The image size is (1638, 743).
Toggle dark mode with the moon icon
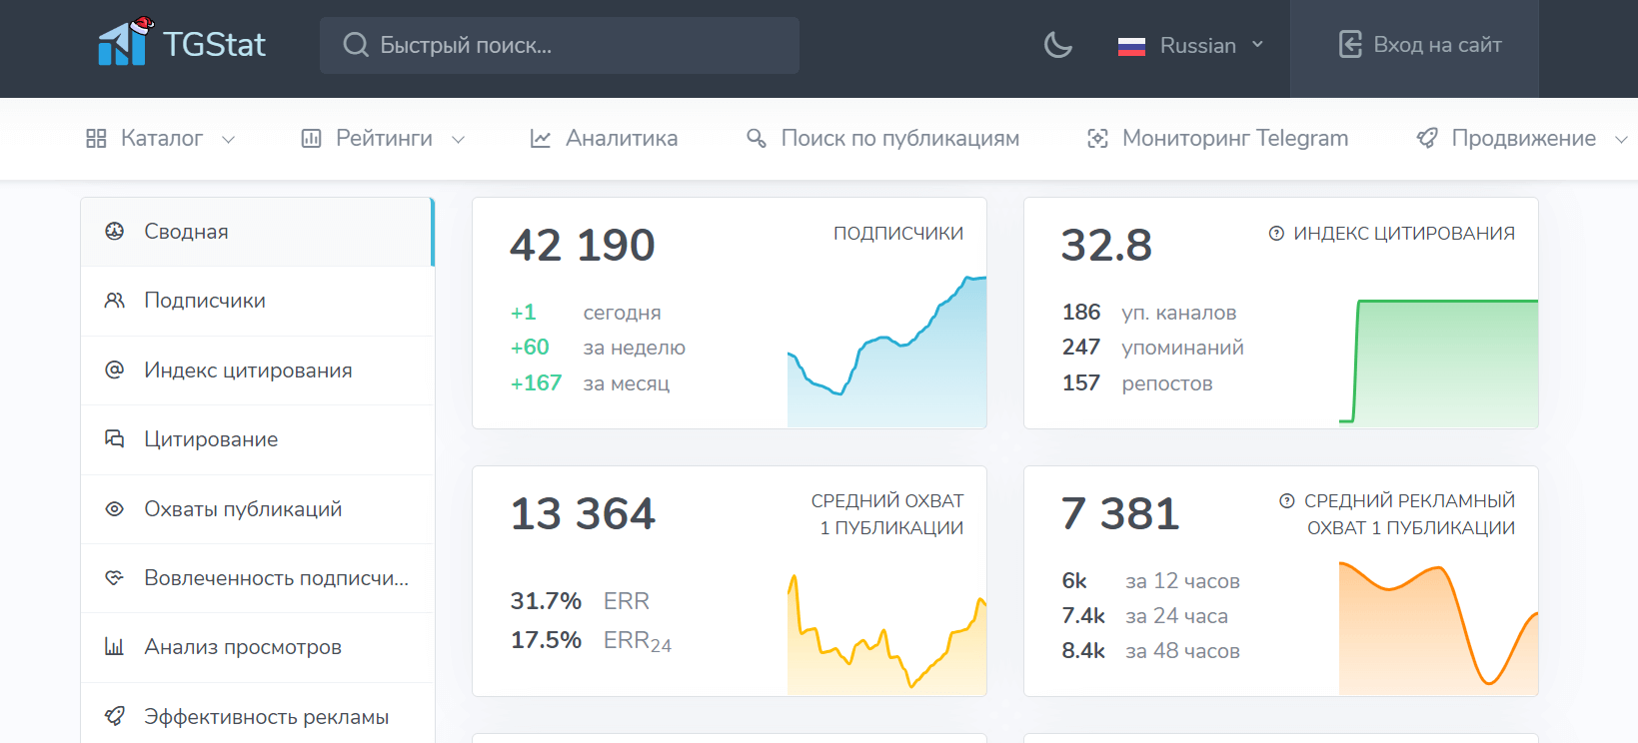(x=1057, y=45)
